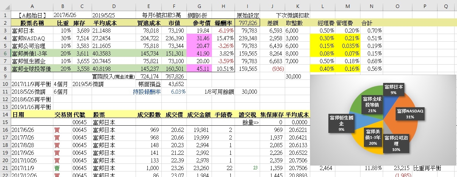Click the date cell 2019/5/25
The height and width of the screenshot is (177, 457).
point(114,15)
